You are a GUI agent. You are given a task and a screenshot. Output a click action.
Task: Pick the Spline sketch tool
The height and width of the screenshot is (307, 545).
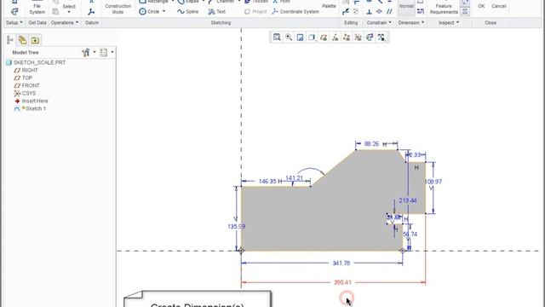click(187, 11)
